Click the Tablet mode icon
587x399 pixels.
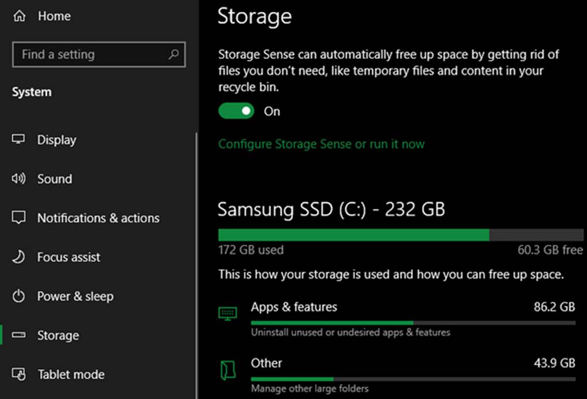pyautogui.click(x=19, y=375)
